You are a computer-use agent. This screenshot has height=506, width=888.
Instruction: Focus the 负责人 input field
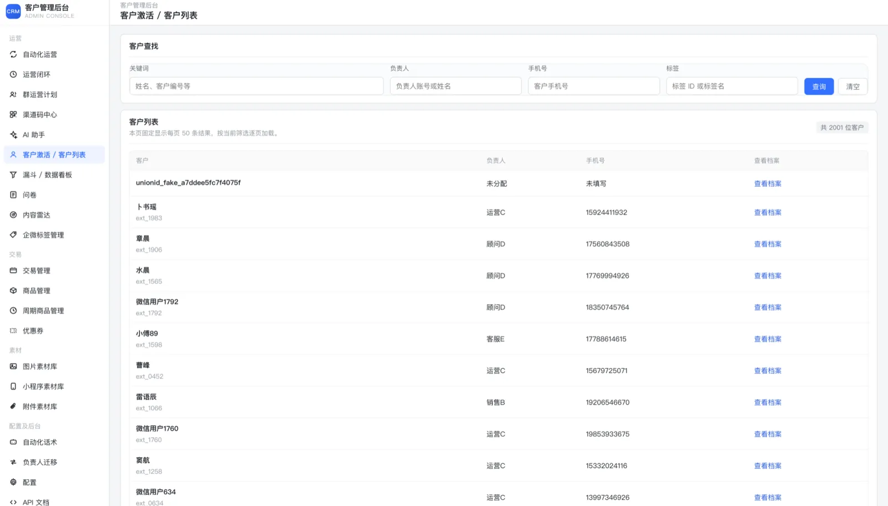[x=456, y=86]
